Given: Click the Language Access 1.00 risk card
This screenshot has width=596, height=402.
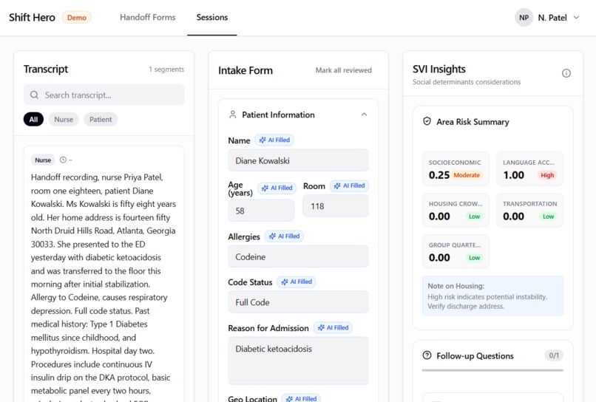Looking at the screenshot, I should tap(530, 169).
